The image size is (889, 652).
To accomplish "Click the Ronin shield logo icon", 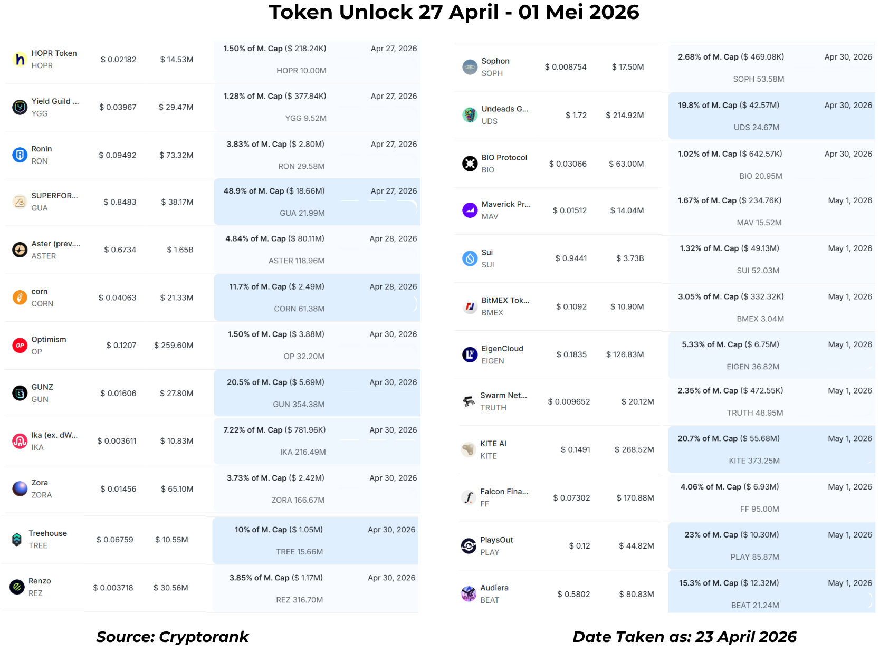I will tap(20, 155).
